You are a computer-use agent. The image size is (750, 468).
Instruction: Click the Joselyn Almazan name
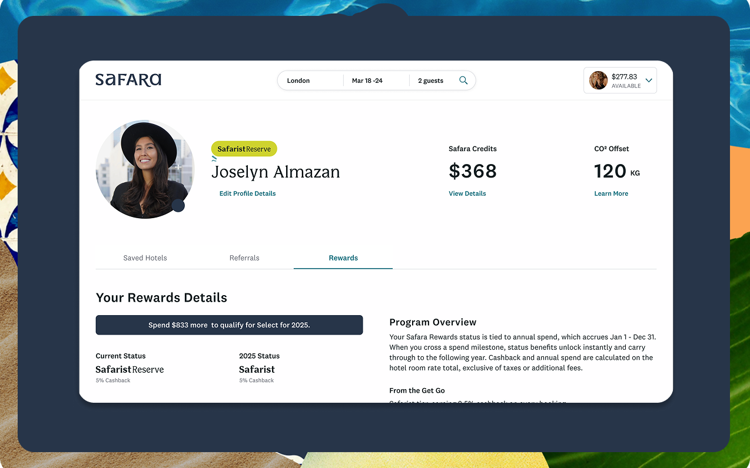(x=276, y=172)
